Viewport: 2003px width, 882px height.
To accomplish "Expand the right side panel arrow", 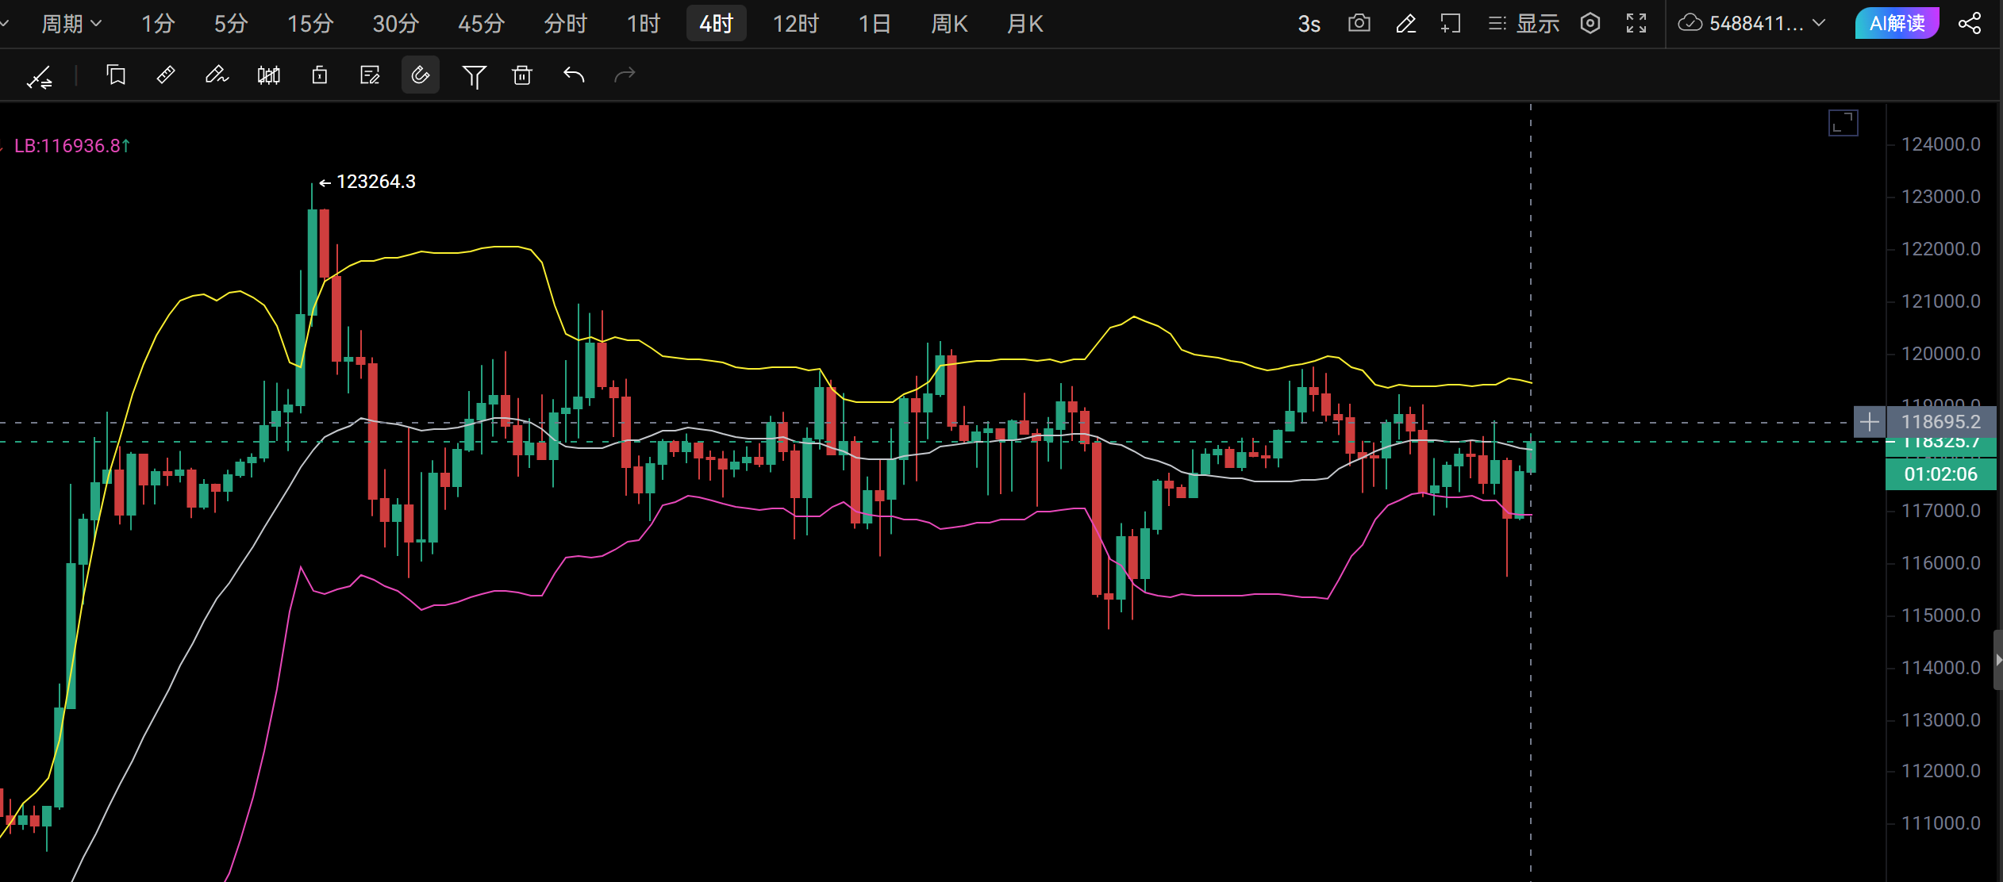I will click(1998, 660).
